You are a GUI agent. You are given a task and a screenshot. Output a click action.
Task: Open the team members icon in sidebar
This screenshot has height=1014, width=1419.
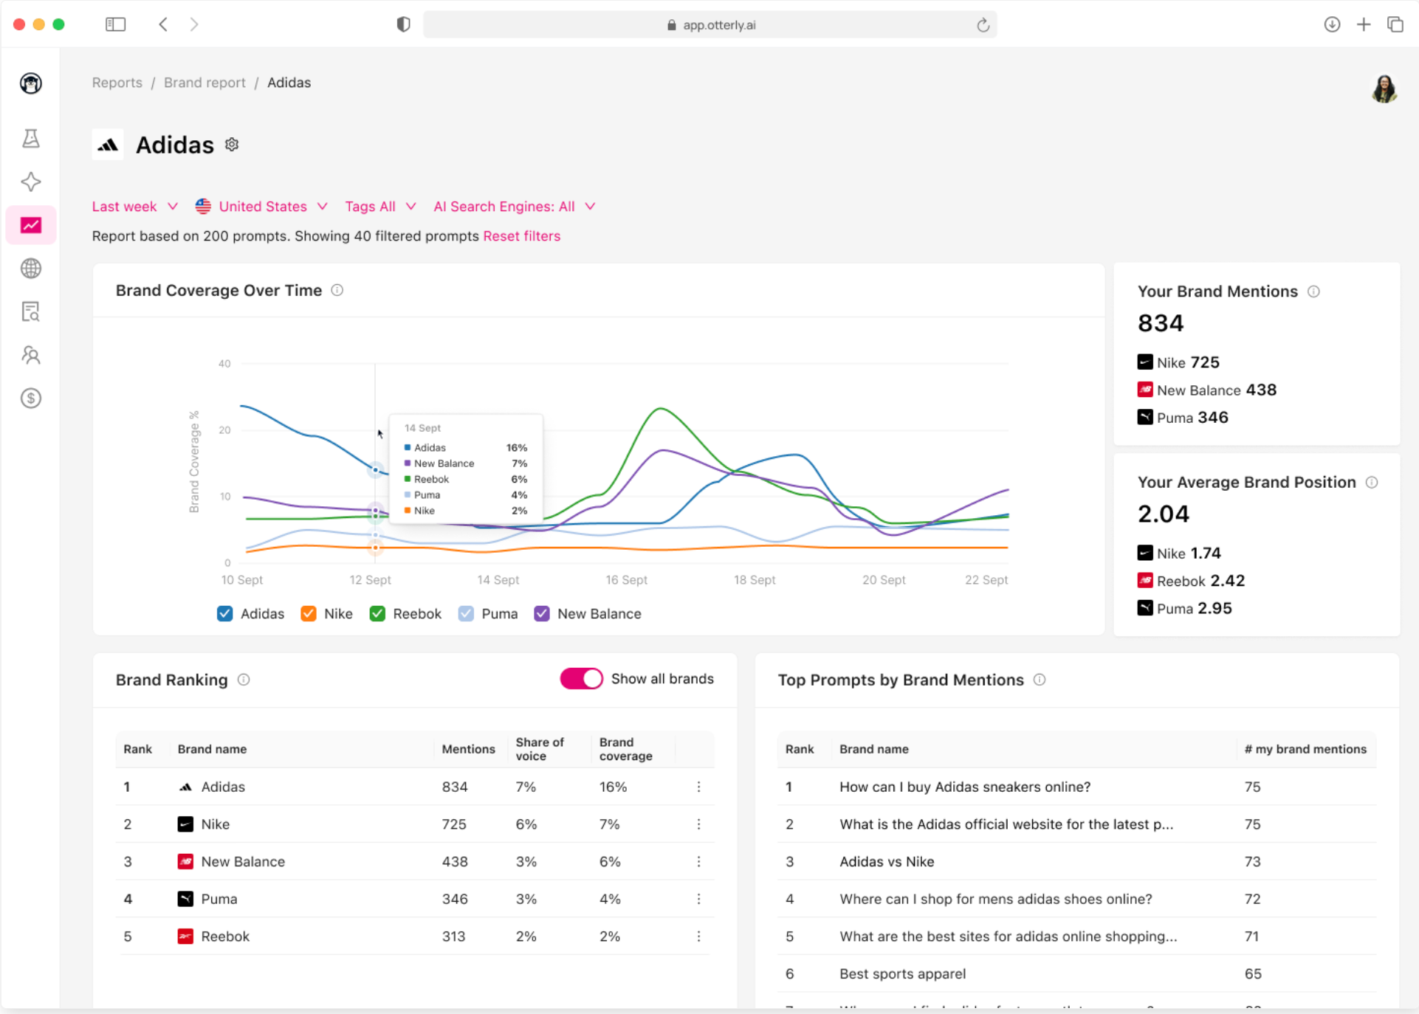pyautogui.click(x=30, y=355)
